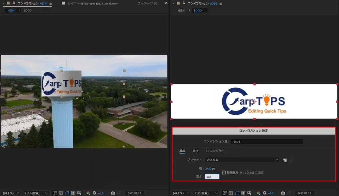This screenshot has width=339, height=196.
Task: Click timecode 0:00:01:13 in KESHI viewer
Action: click(134, 193)
